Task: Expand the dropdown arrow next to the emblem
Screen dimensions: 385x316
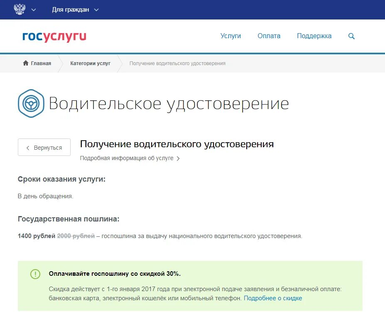Action: click(x=34, y=10)
